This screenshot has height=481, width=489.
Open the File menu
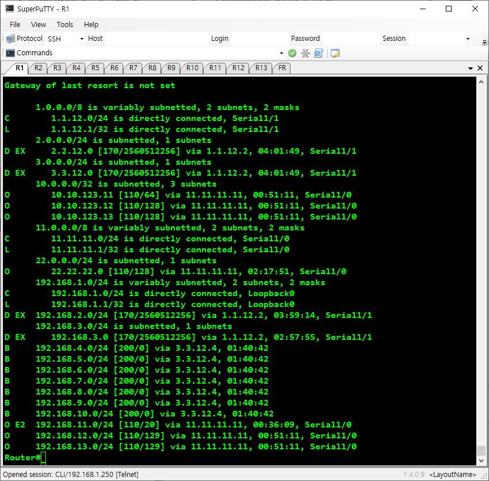click(15, 25)
